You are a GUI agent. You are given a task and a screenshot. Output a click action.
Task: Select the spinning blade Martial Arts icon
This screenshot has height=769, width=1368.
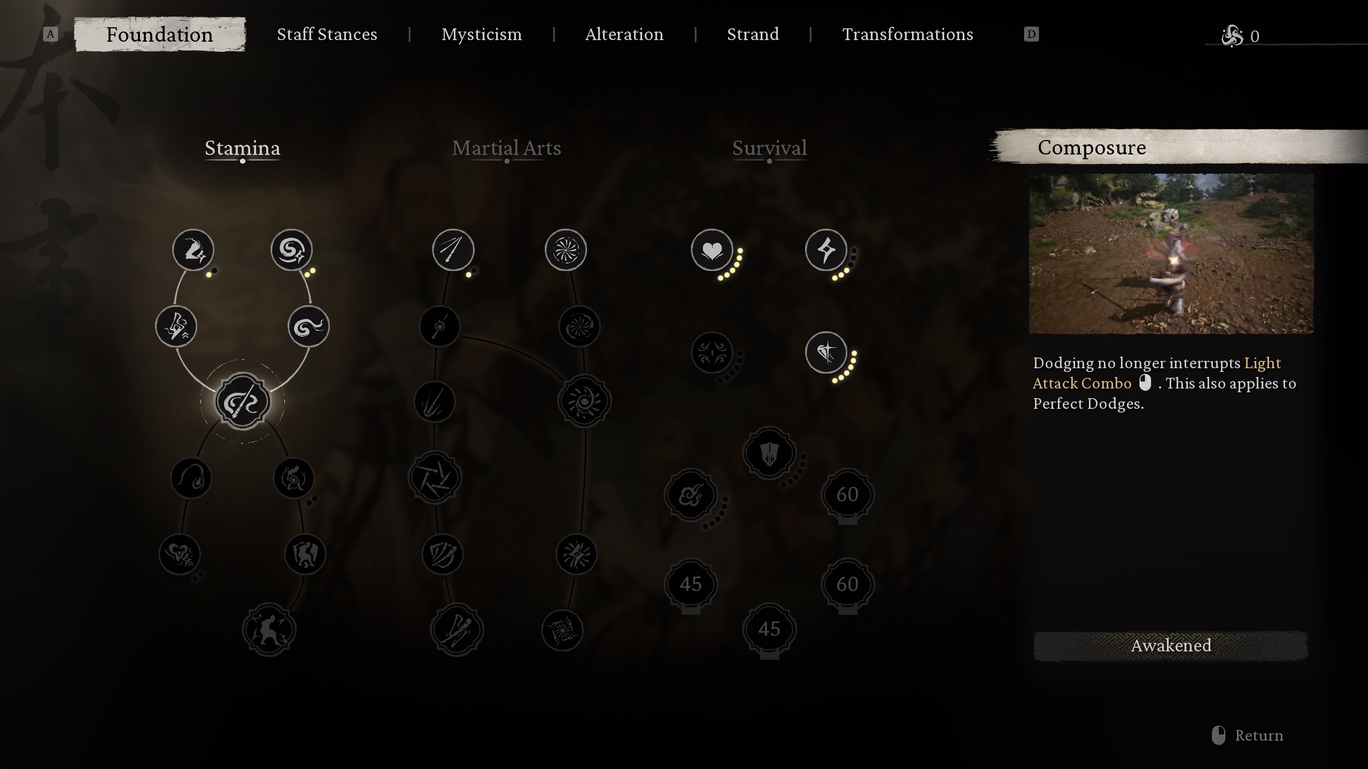[x=565, y=249]
